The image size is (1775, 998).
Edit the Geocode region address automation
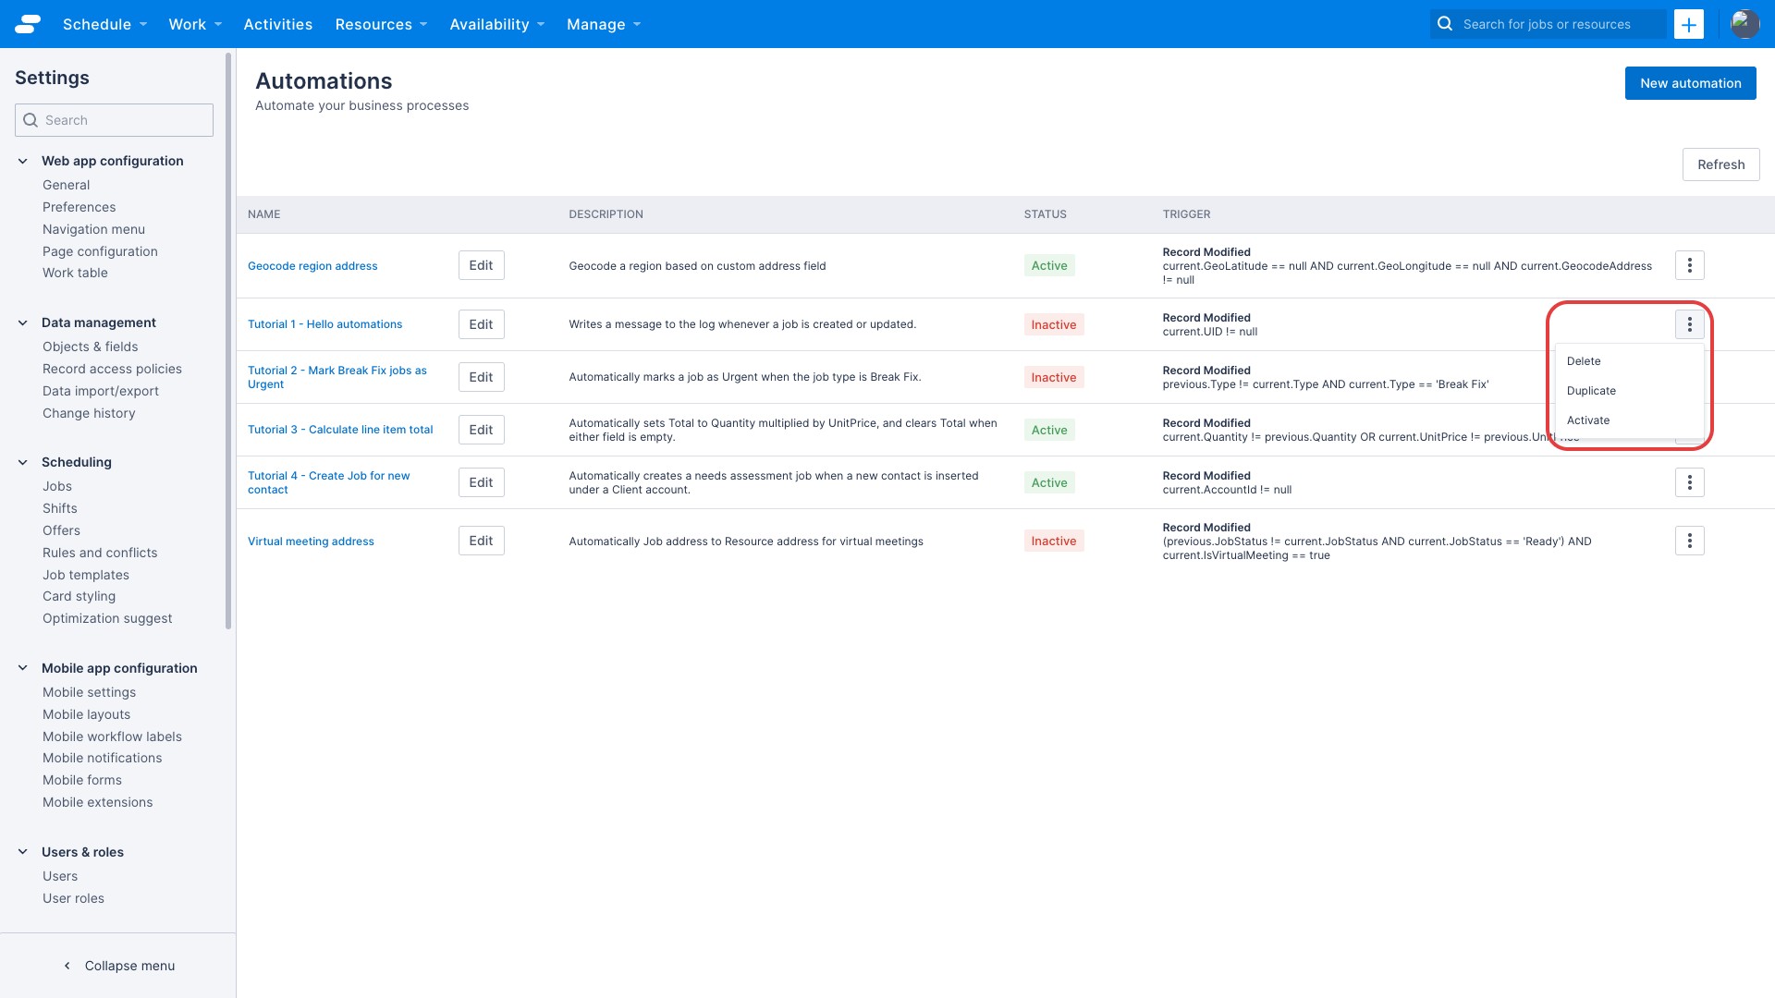click(x=481, y=265)
